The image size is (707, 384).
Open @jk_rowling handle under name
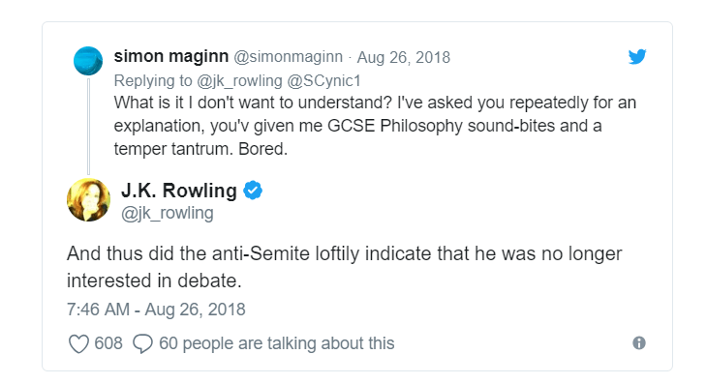click(x=168, y=213)
